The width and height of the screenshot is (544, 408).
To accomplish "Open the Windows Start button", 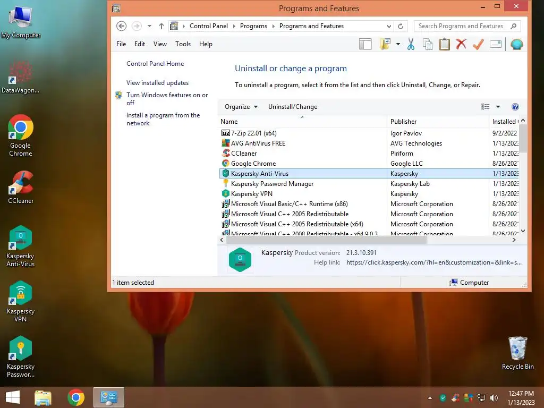I will [x=13, y=397].
